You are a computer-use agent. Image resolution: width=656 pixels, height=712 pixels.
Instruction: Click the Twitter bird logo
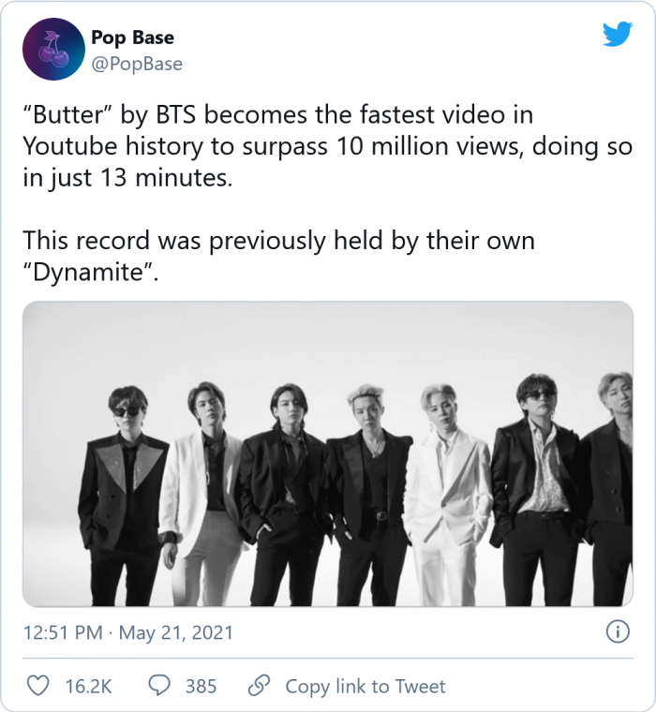point(617,34)
